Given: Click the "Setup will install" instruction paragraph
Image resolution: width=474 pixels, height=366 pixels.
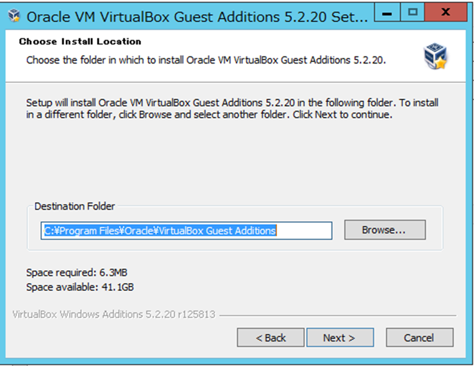Looking at the screenshot, I should point(232,108).
